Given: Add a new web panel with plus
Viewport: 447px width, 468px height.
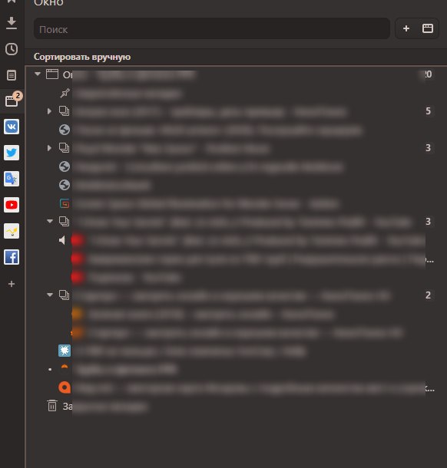Looking at the screenshot, I should [12, 284].
